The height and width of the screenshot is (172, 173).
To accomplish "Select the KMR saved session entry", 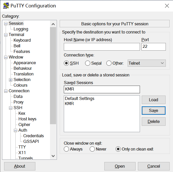I will point(69,104).
